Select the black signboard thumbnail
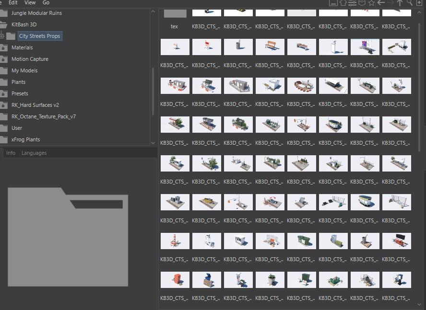 click(x=397, y=241)
